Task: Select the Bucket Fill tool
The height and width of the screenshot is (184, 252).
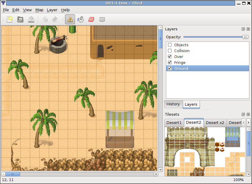Action: [80, 19]
